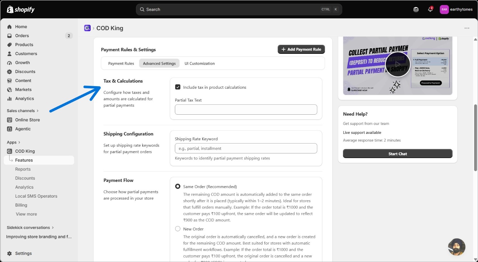Click the scrollbar up arrow

point(476,39)
